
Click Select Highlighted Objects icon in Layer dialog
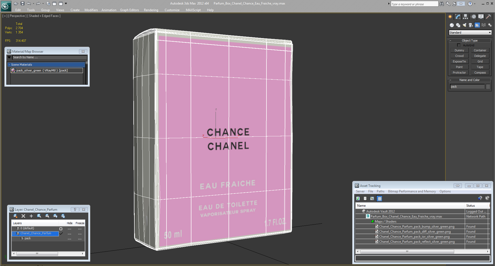(x=39, y=216)
